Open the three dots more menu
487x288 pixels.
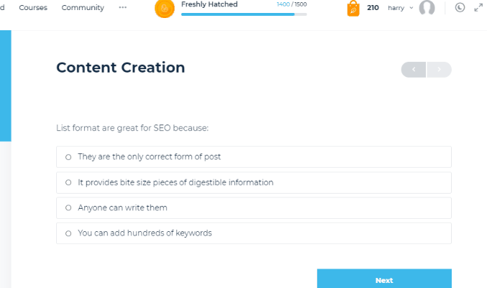point(122,7)
